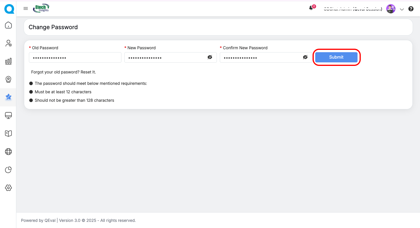Open the user management sidebar icon

8,43
